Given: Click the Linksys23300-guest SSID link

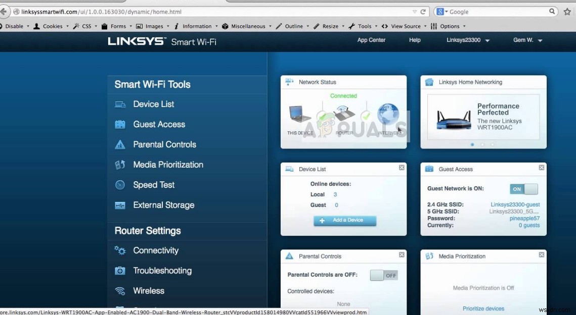Looking at the screenshot, I should coord(515,204).
